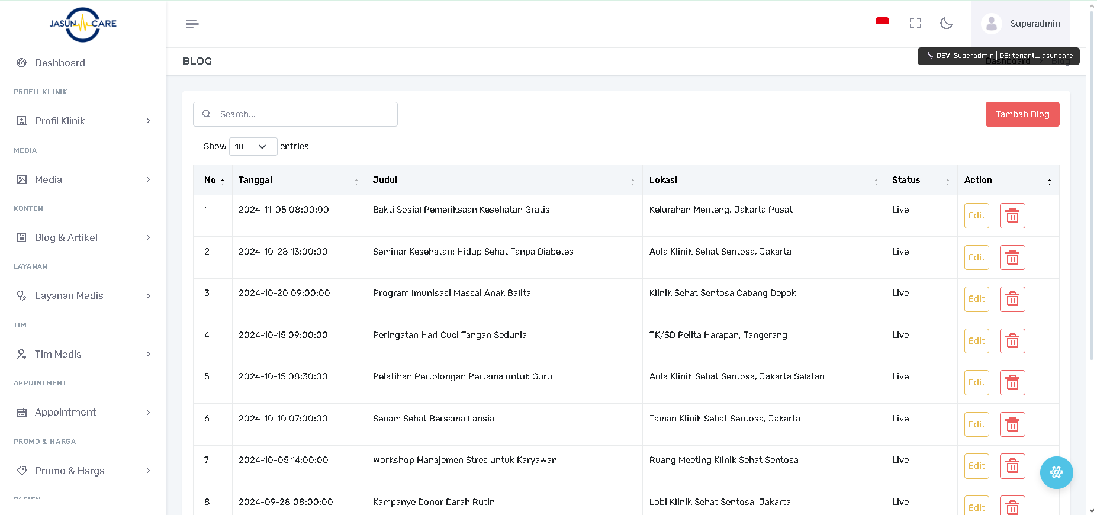Click trash icon for Senam Sehat Bersama Lansia
Screen dimensions: 1097x515
click(x=1012, y=424)
